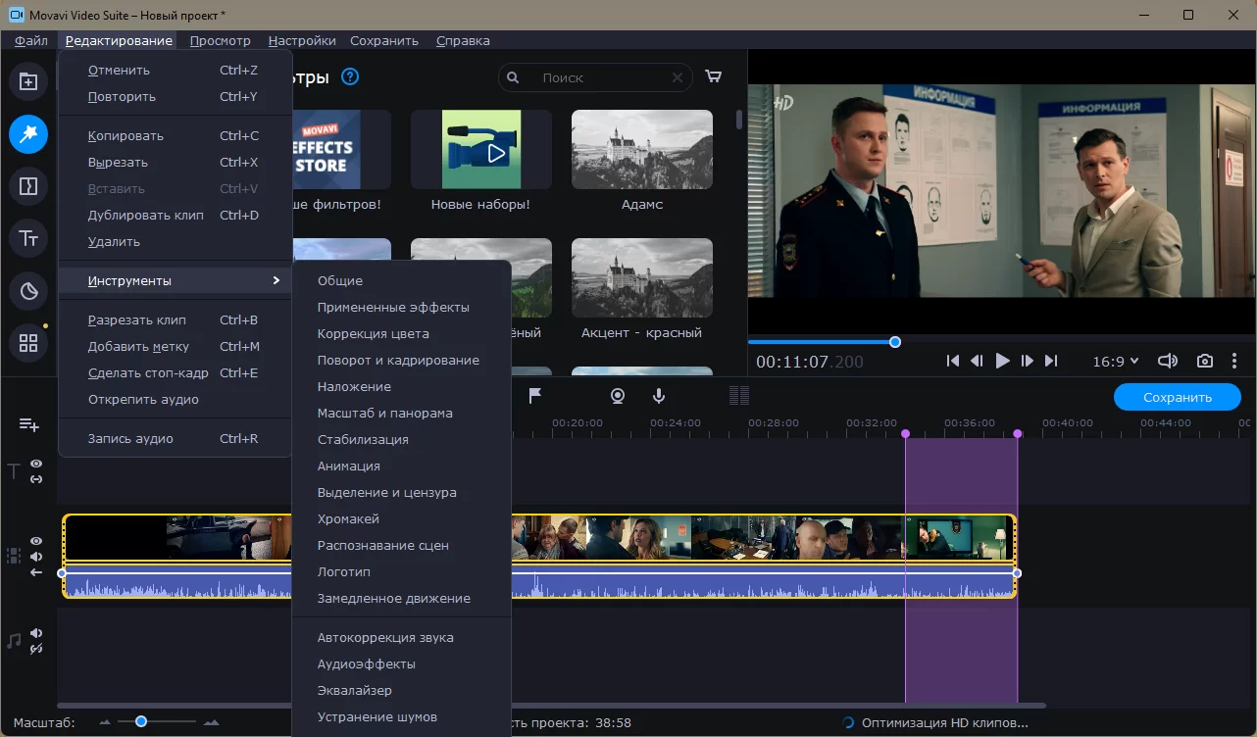This screenshot has height=737, width=1257.
Task: Select Хромакей in tools submenu
Action: (x=402, y=518)
